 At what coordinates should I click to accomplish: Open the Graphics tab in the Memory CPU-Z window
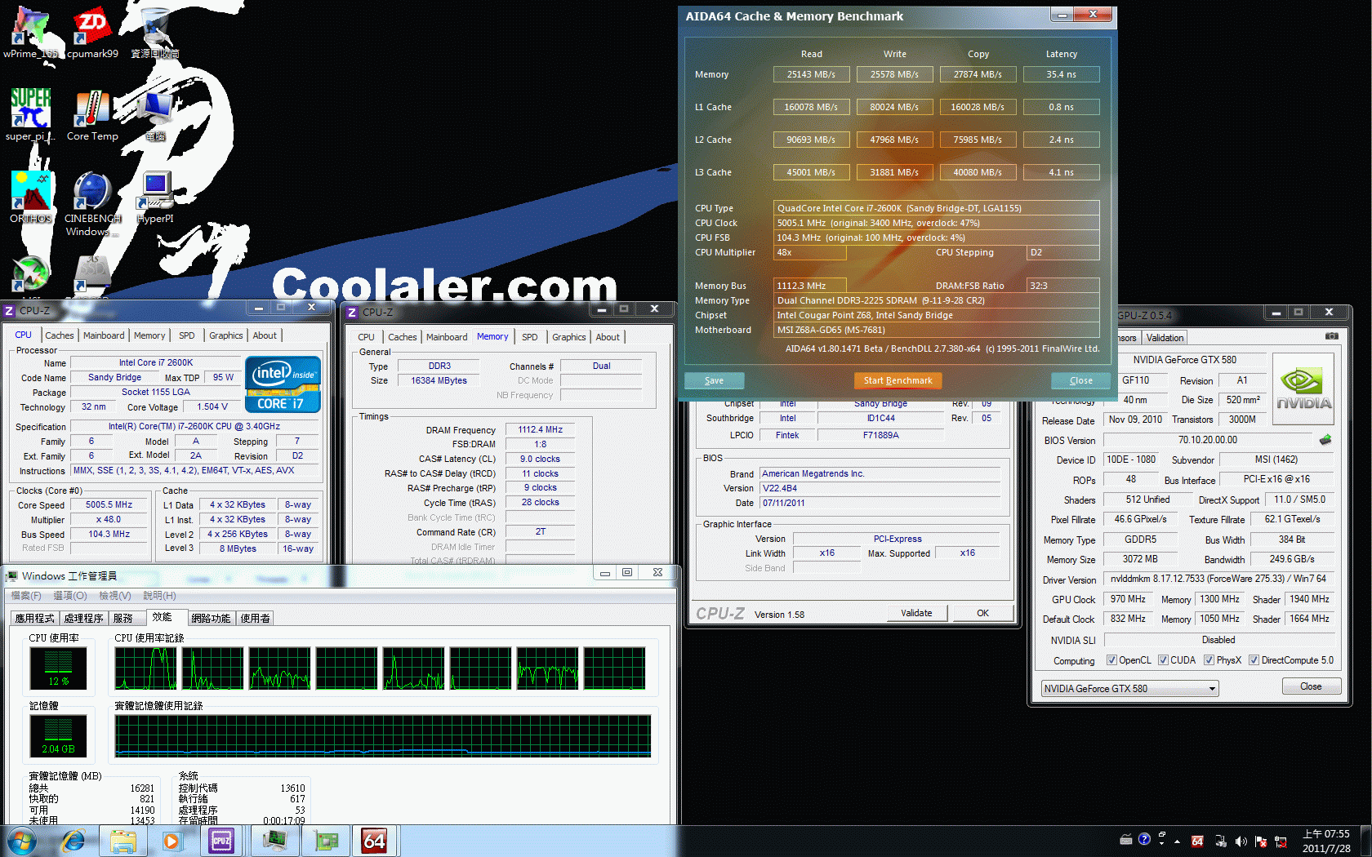click(569, 337)
